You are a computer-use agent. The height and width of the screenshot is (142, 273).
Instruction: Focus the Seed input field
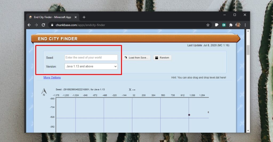[x=91, y=58]
